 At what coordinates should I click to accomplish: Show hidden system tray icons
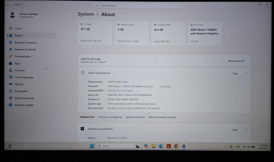tap(226, 147)
